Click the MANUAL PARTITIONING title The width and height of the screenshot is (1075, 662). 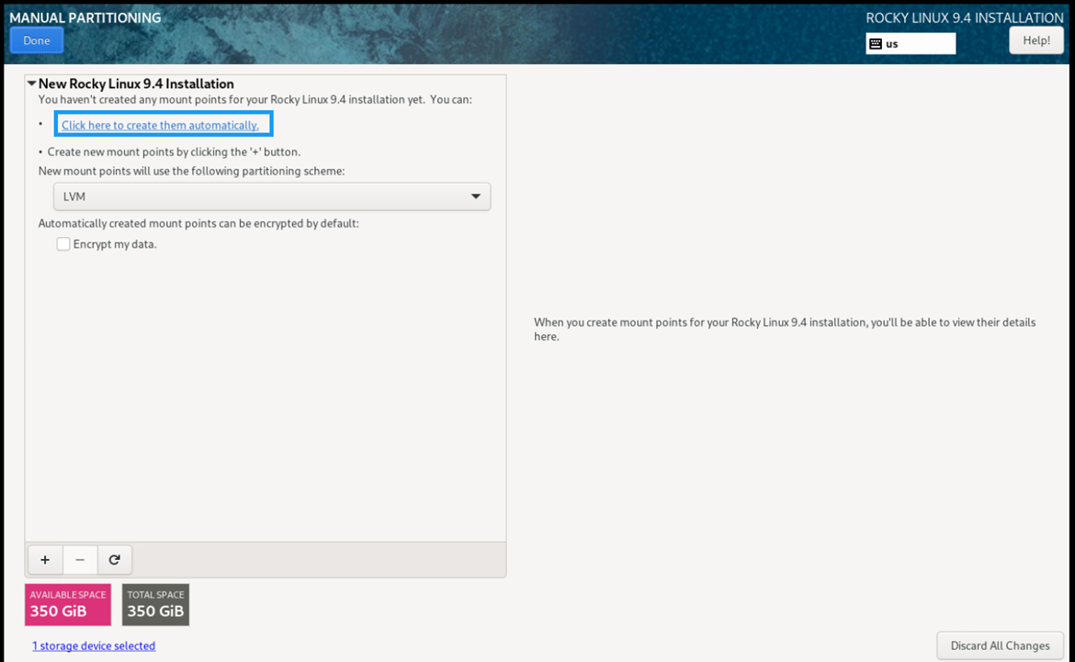(85, 17)
